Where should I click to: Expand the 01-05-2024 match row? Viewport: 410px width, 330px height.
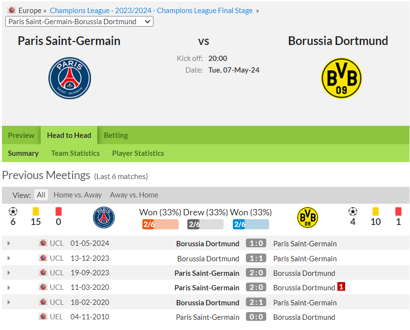9,243
